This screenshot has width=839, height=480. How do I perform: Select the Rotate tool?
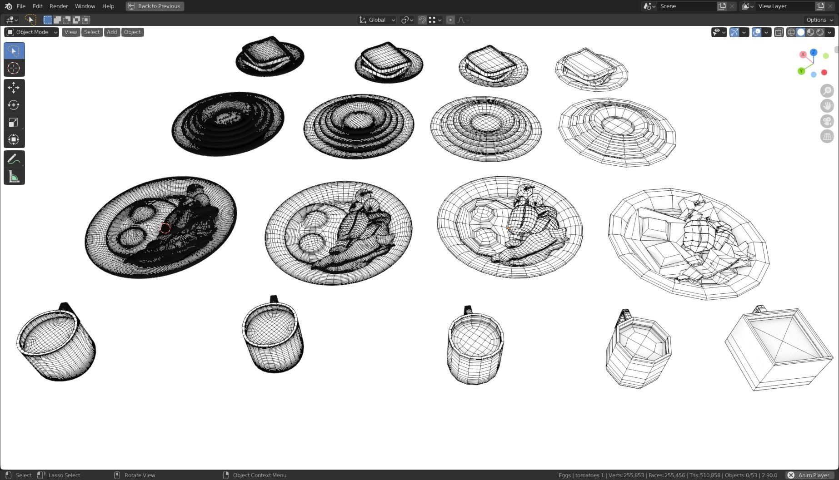click(14, 105)
